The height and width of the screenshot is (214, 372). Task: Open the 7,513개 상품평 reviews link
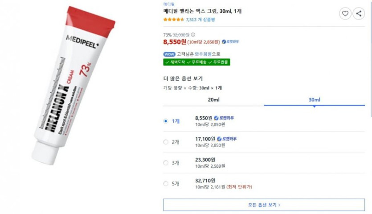point(200,20)
